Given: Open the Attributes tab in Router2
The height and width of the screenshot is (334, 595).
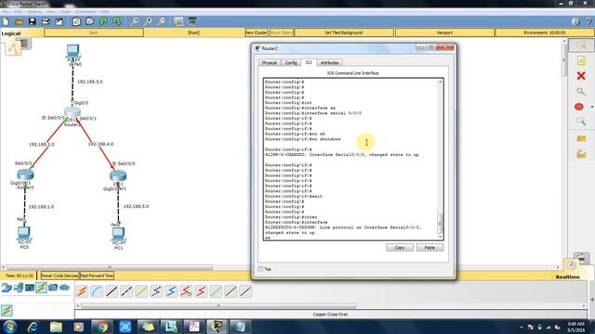Looking at the screenshot, I should click(x=329, y=62).
